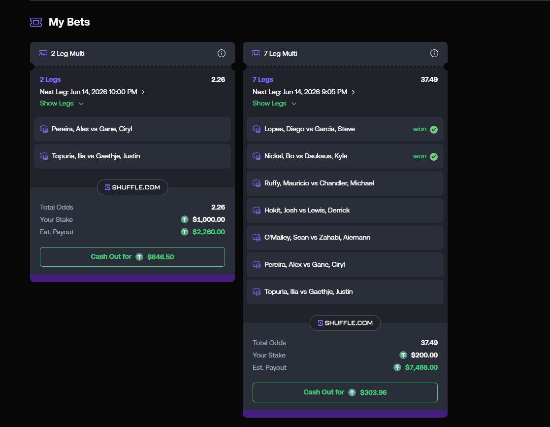Click the fist icon on Ruffy vs Chandler row
The width and height of the screenshot is (550, 427).
tap(257, 183)
